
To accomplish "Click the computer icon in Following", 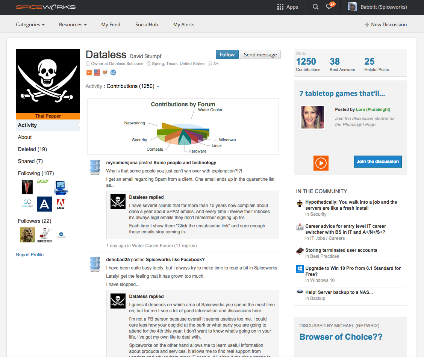I will (61, 187).
